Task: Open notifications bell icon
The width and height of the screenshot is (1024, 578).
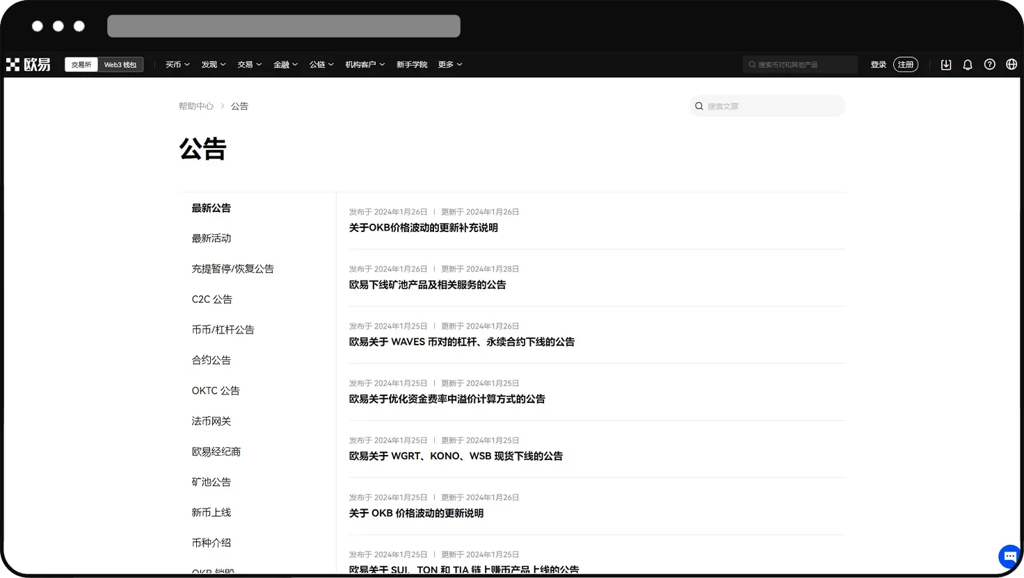Action: point(968,65)
